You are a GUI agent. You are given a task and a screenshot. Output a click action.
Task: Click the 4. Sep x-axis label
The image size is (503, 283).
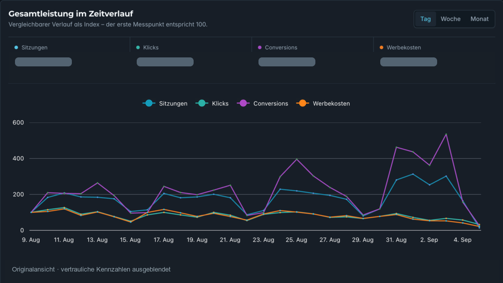point(463,240)
